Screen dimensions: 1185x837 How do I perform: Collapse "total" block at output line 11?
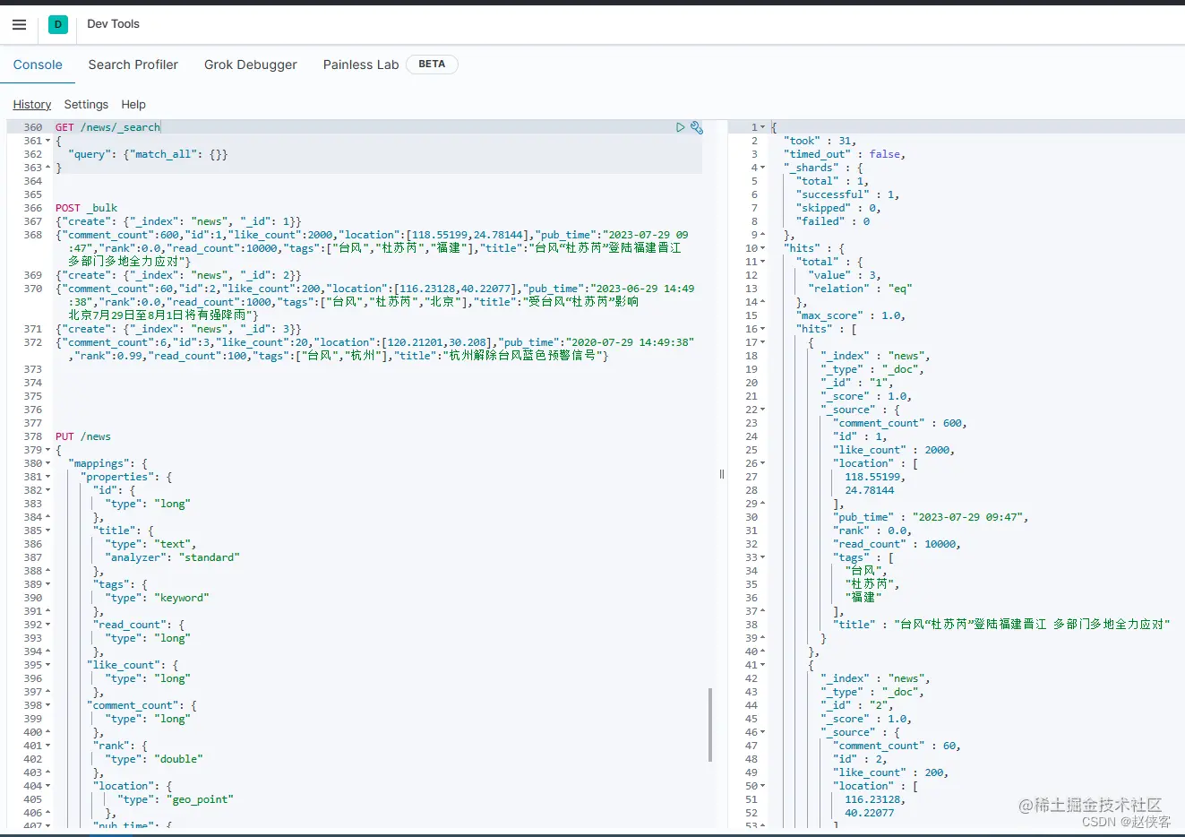(x=763, y=262)
